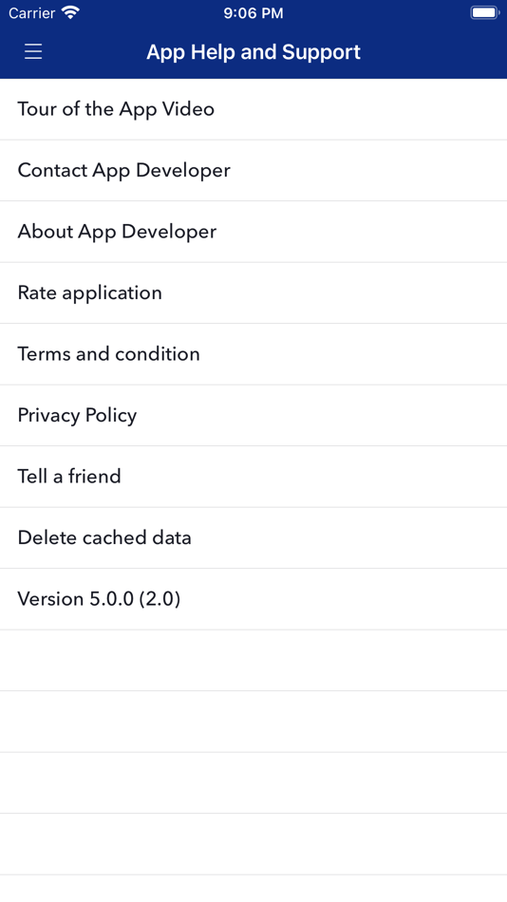View Terms and condition
507x902 pixels.
253,354
